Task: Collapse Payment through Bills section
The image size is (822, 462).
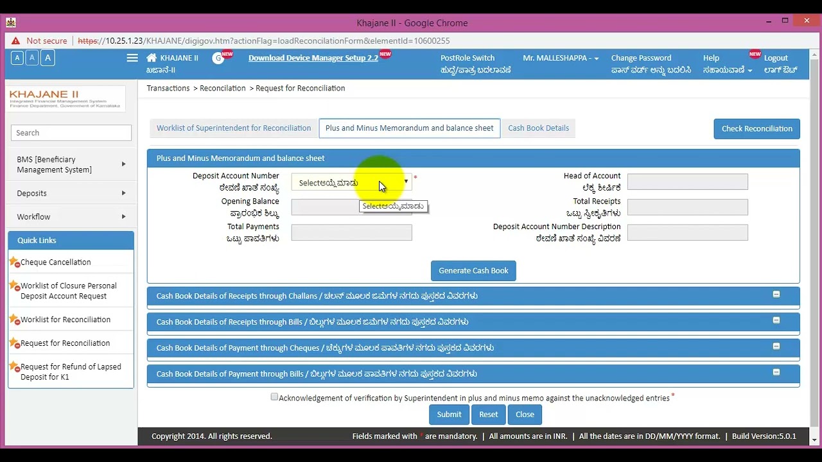Action: [x=776, y=372]
